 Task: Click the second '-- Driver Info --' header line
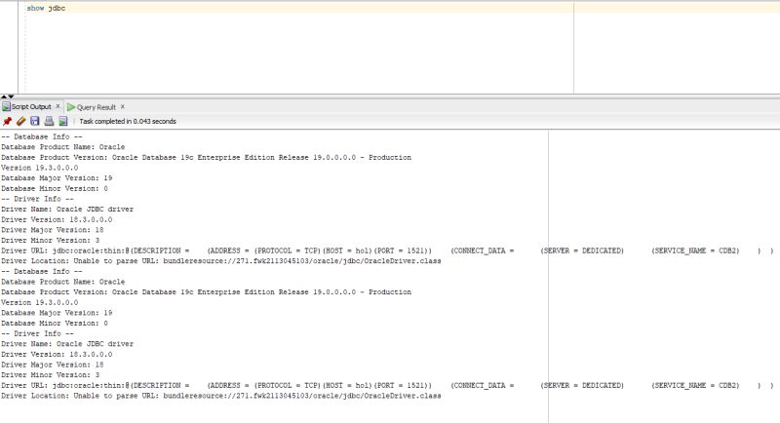tap(37, 333)
